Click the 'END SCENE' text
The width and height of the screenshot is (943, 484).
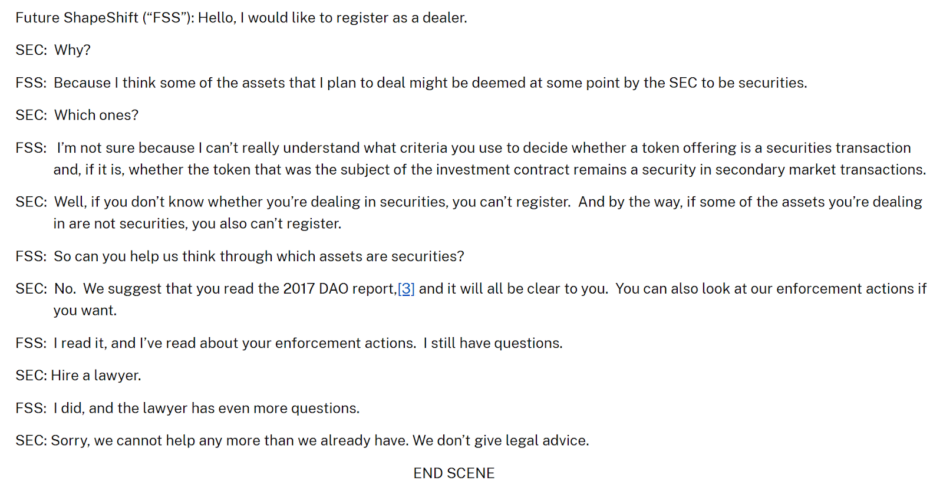click(454, 473)
